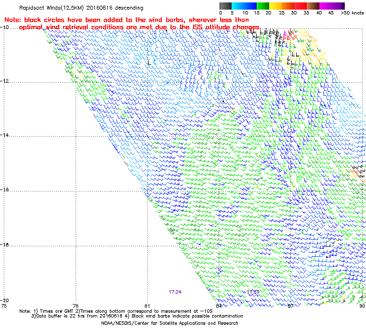
Task: Click the title "Rapidscat Winds(12.5KM) 20160616 descending"
Action: [81, 8]
